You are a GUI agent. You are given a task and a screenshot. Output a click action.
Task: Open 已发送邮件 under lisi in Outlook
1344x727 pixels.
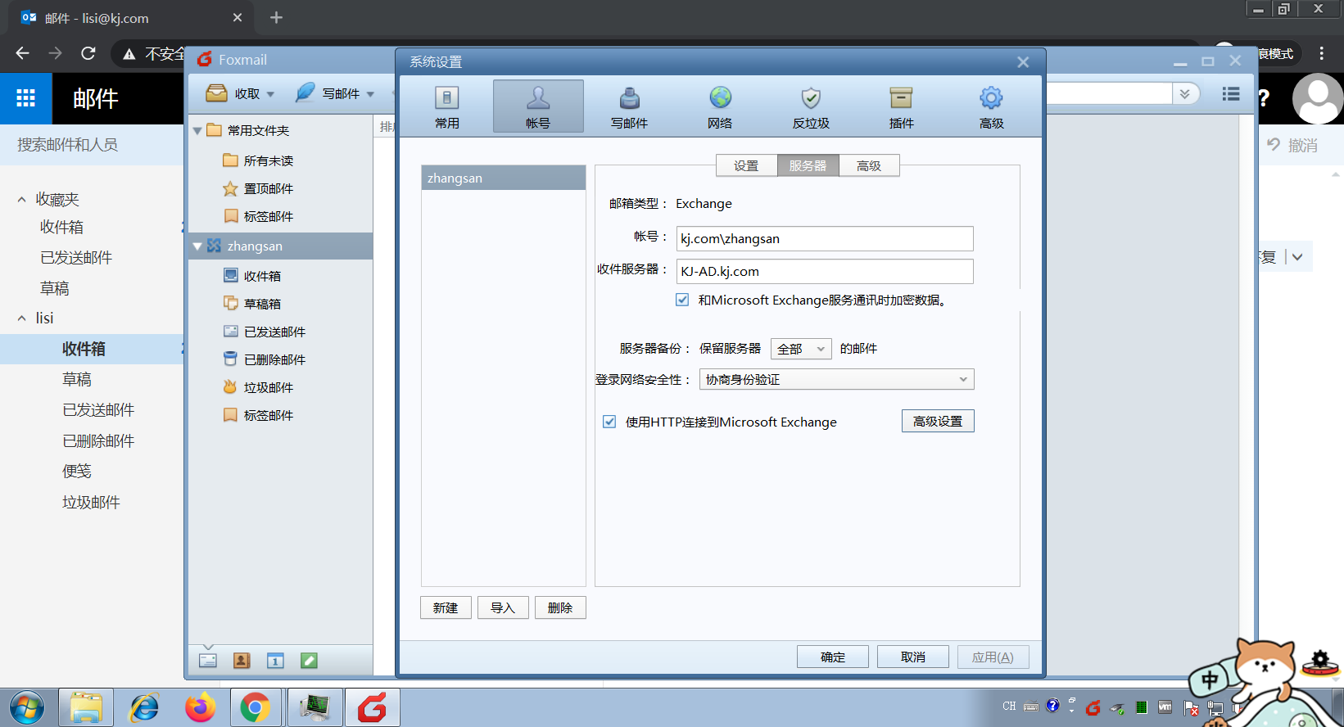pos(98,409)
